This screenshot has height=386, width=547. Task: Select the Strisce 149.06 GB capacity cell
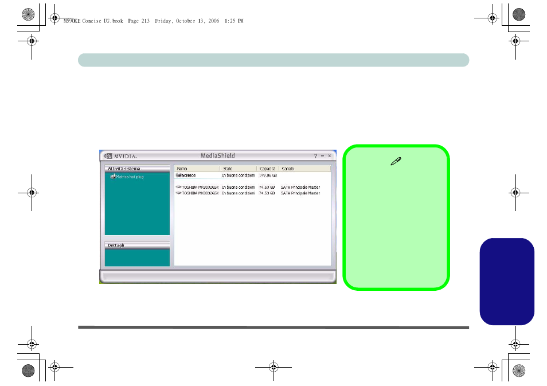[x=268, y=176]
